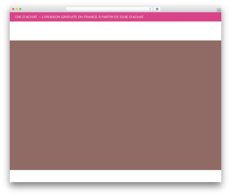This screenshot has height=196, width=231.
Task: Reload the page with the refresh icon
Action: pyautogui.click(x=150, y=9)
